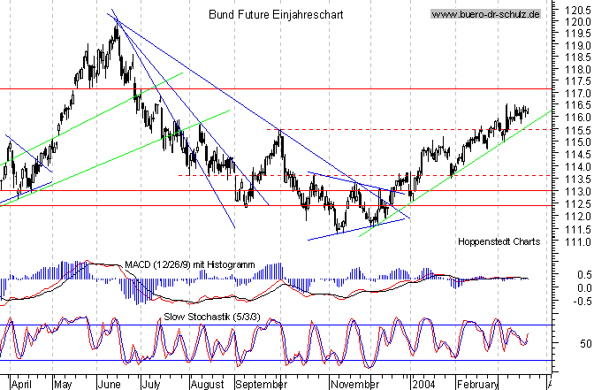594x390 pixels.
Task: Click the 111.0 price axis value
Action: point(575,241)
